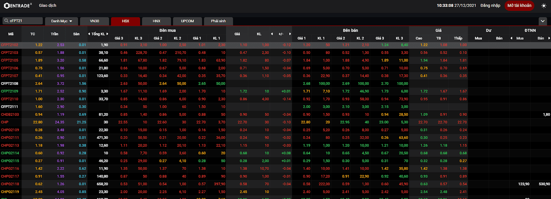Click CHPG2111 total volume 471,30

tap(102, 138)
